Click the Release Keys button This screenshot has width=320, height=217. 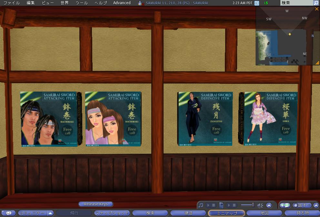[96, 204]
